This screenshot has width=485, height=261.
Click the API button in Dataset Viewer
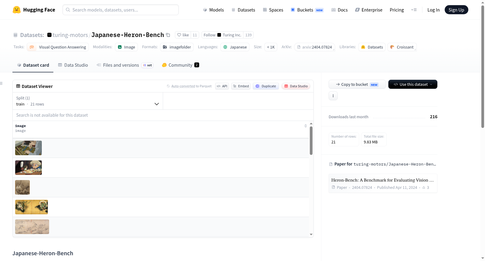[x=222, y=86]
